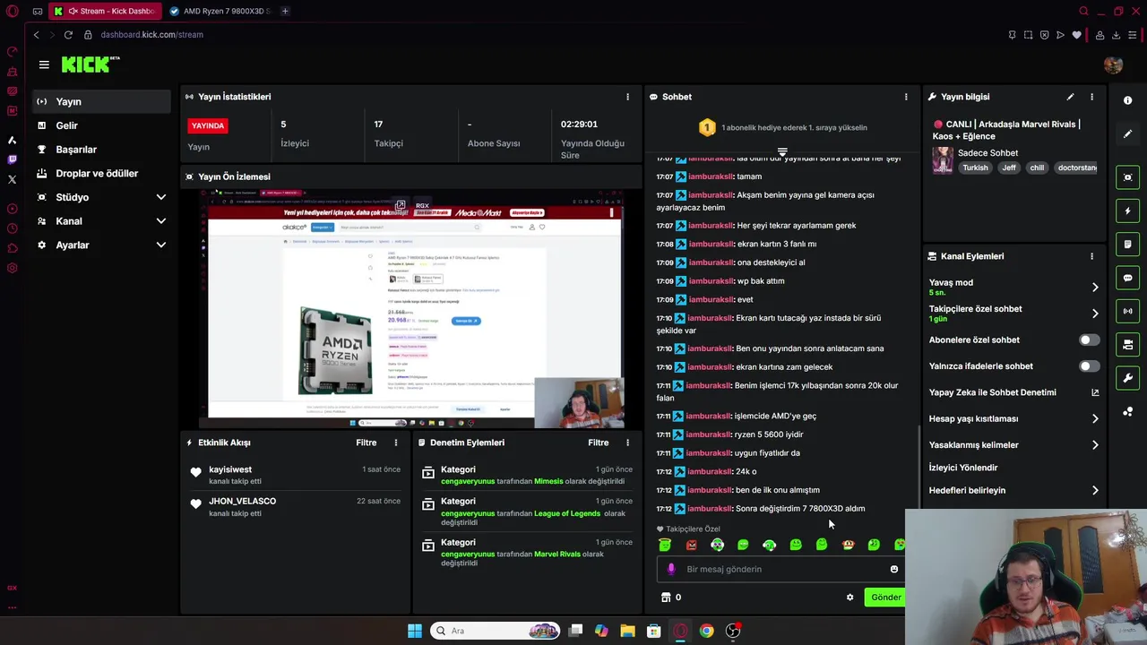Open Yasaklanmış kelimeler settings

click(1013, 444)
